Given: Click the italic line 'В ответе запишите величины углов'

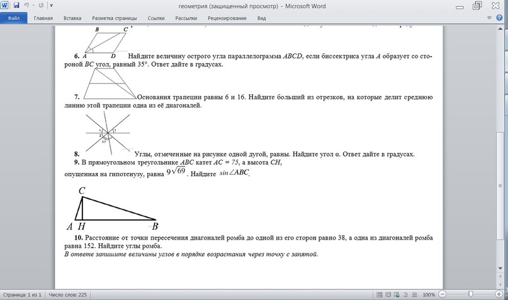Looking at the screenshot, I should click(191, 254).
